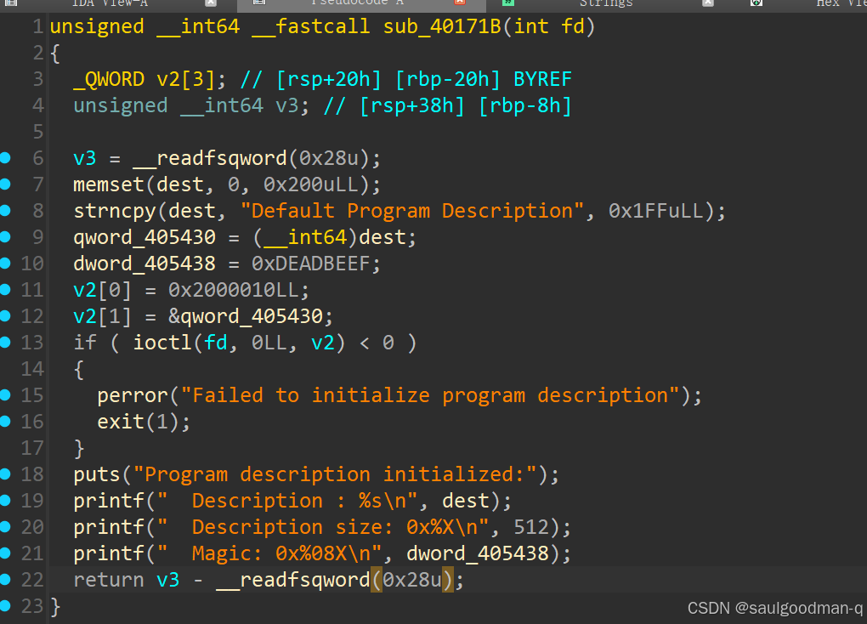The image size is (867, 624).
Task: Select v3 in the unsigned __int64 declaration
Action: (286, 105)
